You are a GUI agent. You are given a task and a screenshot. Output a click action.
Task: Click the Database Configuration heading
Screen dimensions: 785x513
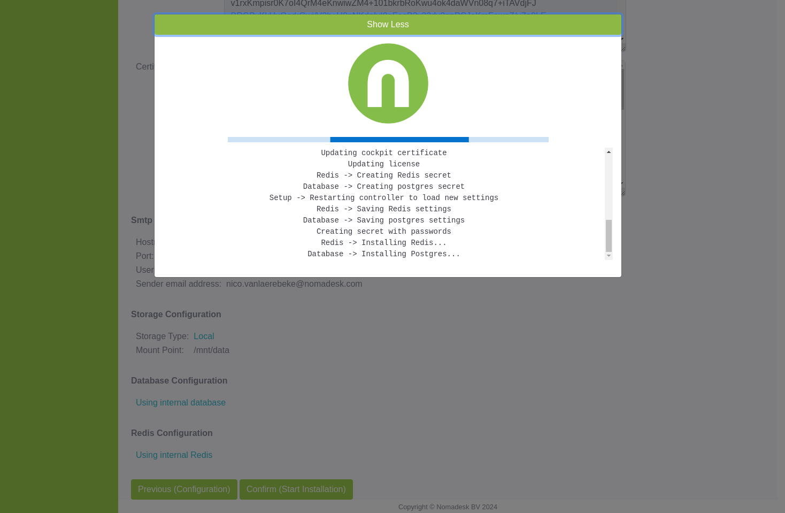179,381
